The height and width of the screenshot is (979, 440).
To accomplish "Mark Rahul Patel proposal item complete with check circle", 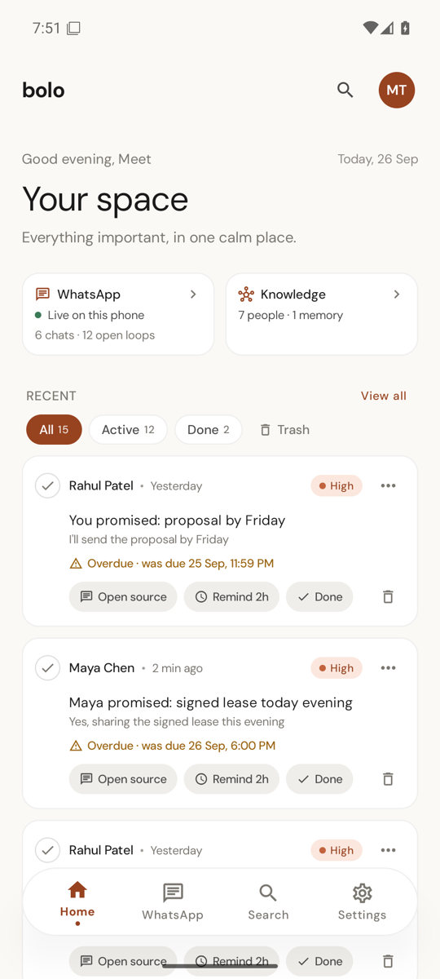I will [48, 485].
